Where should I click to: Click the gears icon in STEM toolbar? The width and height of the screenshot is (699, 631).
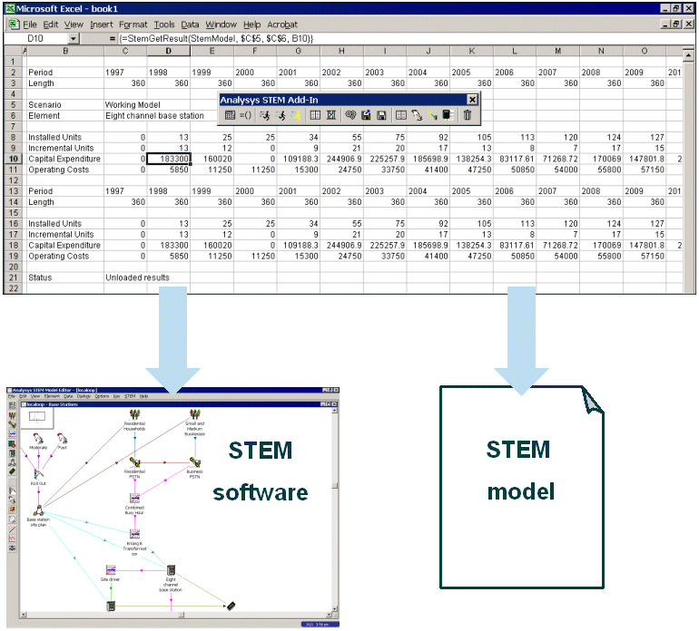pos(349,115)
